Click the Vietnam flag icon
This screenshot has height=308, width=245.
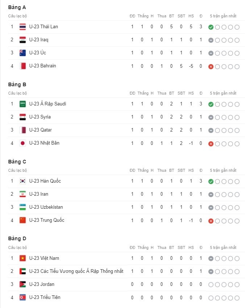[x=22, y=258]
